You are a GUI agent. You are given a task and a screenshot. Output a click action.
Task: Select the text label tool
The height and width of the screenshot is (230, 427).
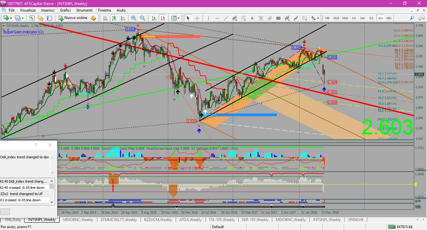coord(261,18)
